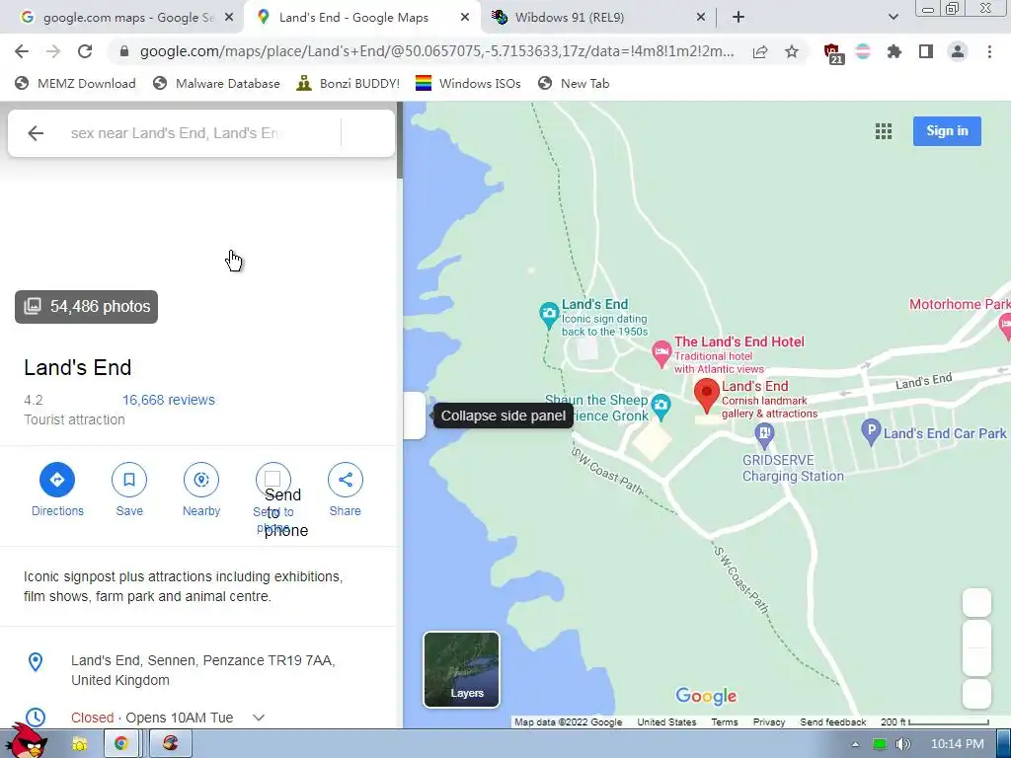
Task: Open share this page icon in address bar
Action: click(760, 51)
